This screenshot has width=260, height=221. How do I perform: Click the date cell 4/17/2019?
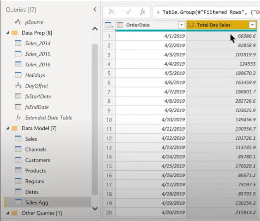tap(151, 185)
